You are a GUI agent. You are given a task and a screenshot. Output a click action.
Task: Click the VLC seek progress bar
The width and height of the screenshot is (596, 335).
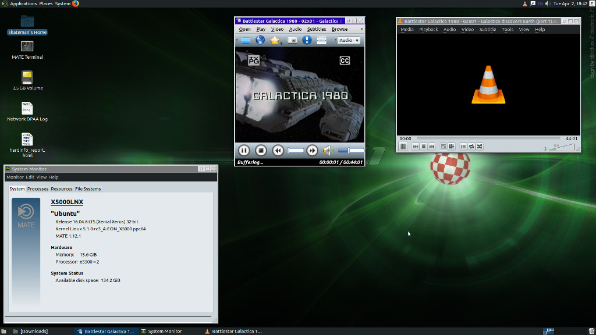[488, 138]
